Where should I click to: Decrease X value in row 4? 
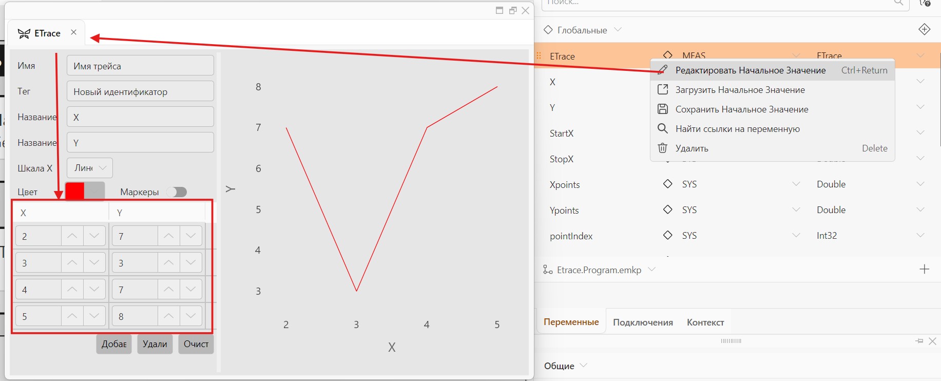coord(94,289)
